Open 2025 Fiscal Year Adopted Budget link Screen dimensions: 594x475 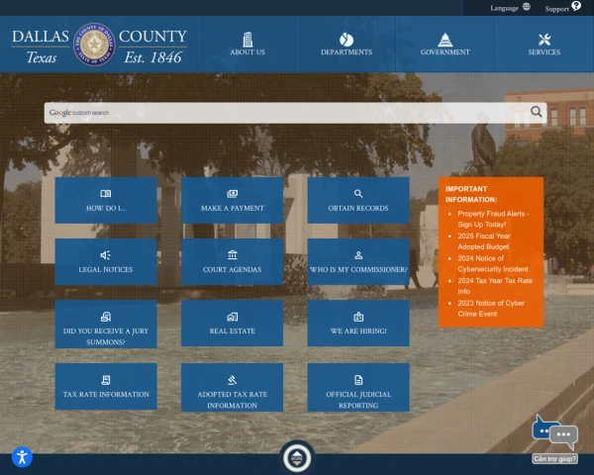(x=484, y=241)
